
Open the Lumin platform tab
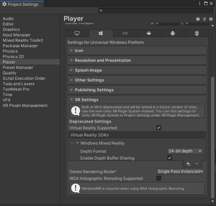[x=149, y=33]
